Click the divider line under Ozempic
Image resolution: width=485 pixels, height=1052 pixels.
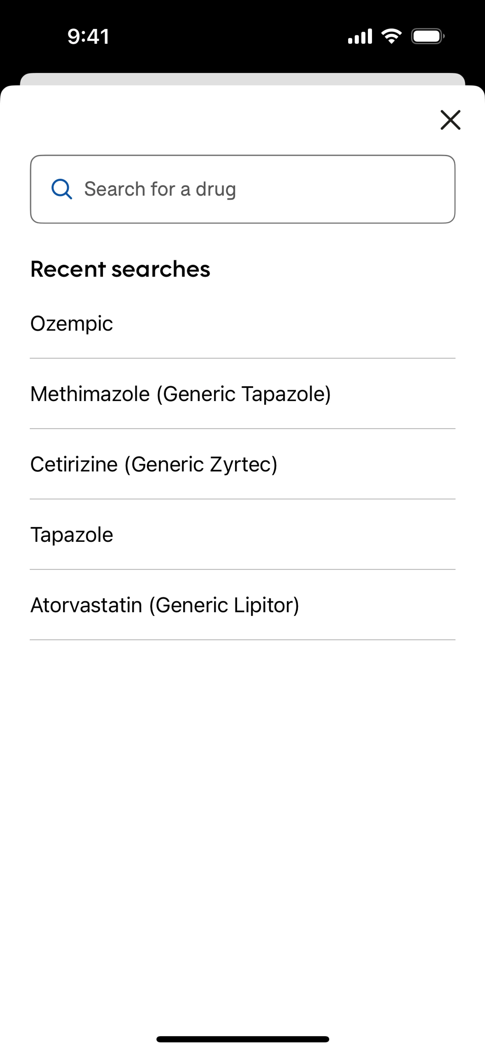tap(243, 359)
